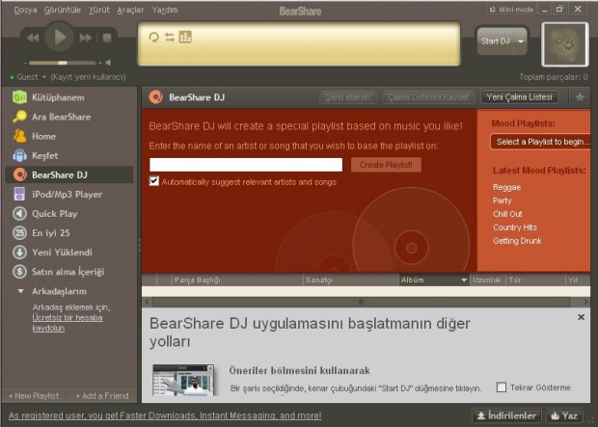The height and width of the screenshot is (427, 598).
Task: Open Quick Play in the sidebar
Action: [x=69, y=214]
